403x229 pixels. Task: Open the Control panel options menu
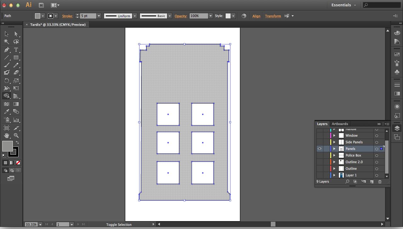tap(395, 16)
